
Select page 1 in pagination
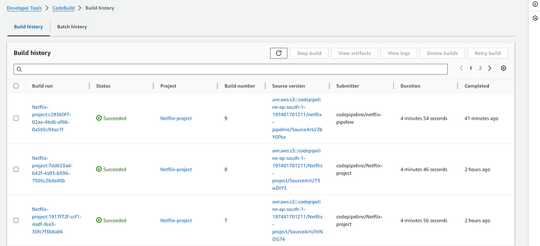471,69
